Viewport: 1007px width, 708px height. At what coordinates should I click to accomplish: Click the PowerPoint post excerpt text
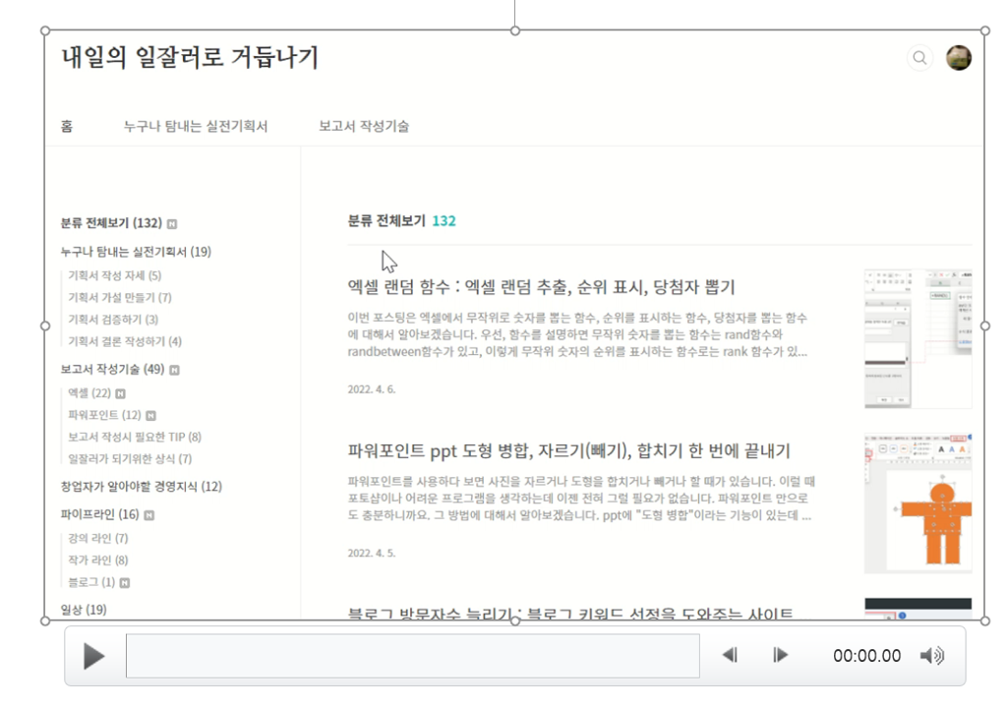580,498
